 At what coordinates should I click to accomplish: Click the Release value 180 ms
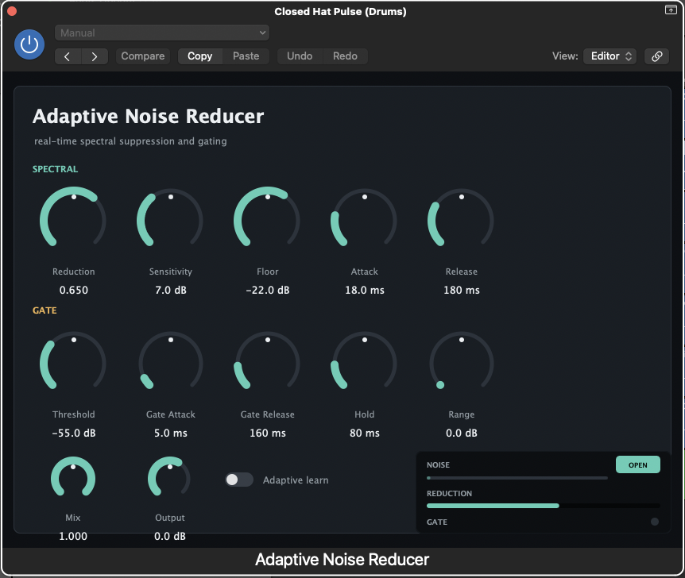462,291
